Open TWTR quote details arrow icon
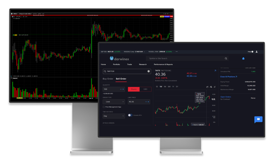275x164 pixels. tap(215, 71)
